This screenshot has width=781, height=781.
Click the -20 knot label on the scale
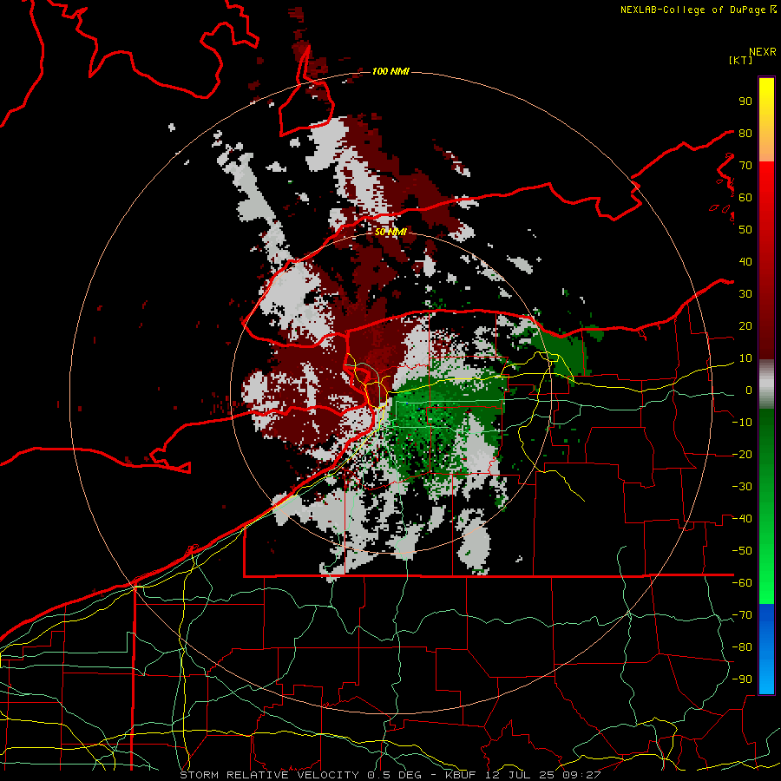click(742, 454)
